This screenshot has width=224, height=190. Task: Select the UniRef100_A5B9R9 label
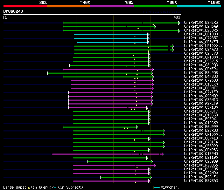pos(201,146)
